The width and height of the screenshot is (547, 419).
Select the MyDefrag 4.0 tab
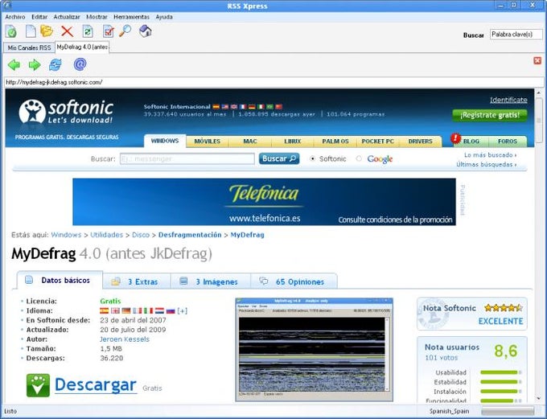[82, 47]
